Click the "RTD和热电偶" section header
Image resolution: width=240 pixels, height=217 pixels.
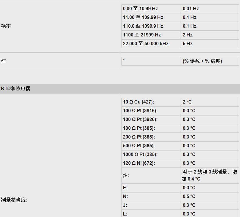[16, 89]
